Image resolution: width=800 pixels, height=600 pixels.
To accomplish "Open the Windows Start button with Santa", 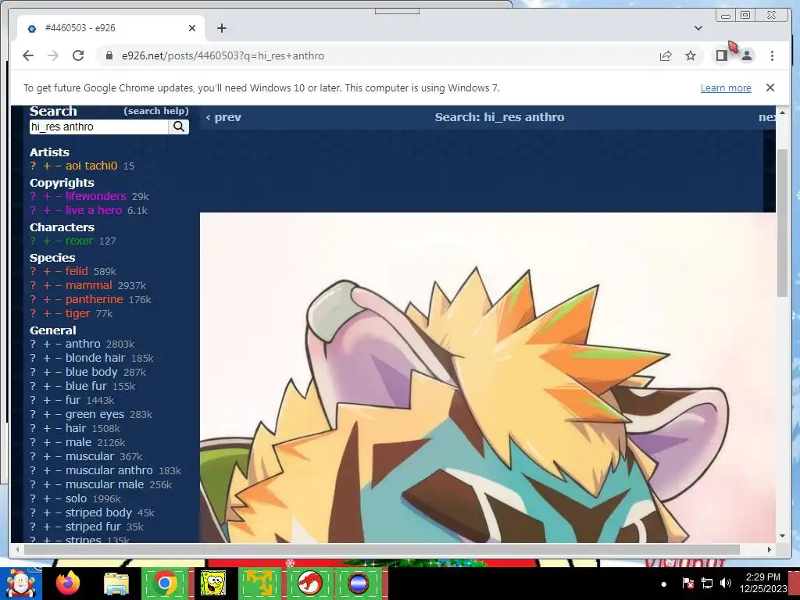I will (20, 584).
